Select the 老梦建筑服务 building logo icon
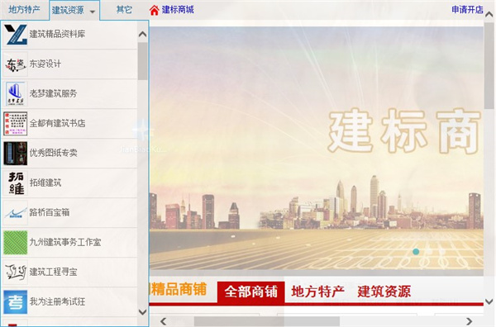Viewport: 496px width, 327px height. (x=16, y=94)
